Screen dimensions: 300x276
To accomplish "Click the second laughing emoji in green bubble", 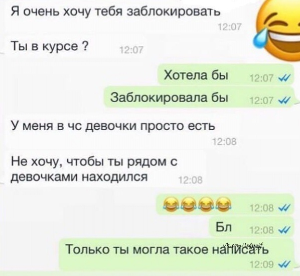I will coord(188,204).
